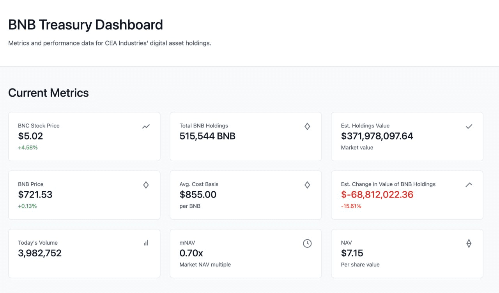Click the Est. Change in Value of BNB Holdings label
The height and width of the screenshot is (293, 499).
pos(388,184)
